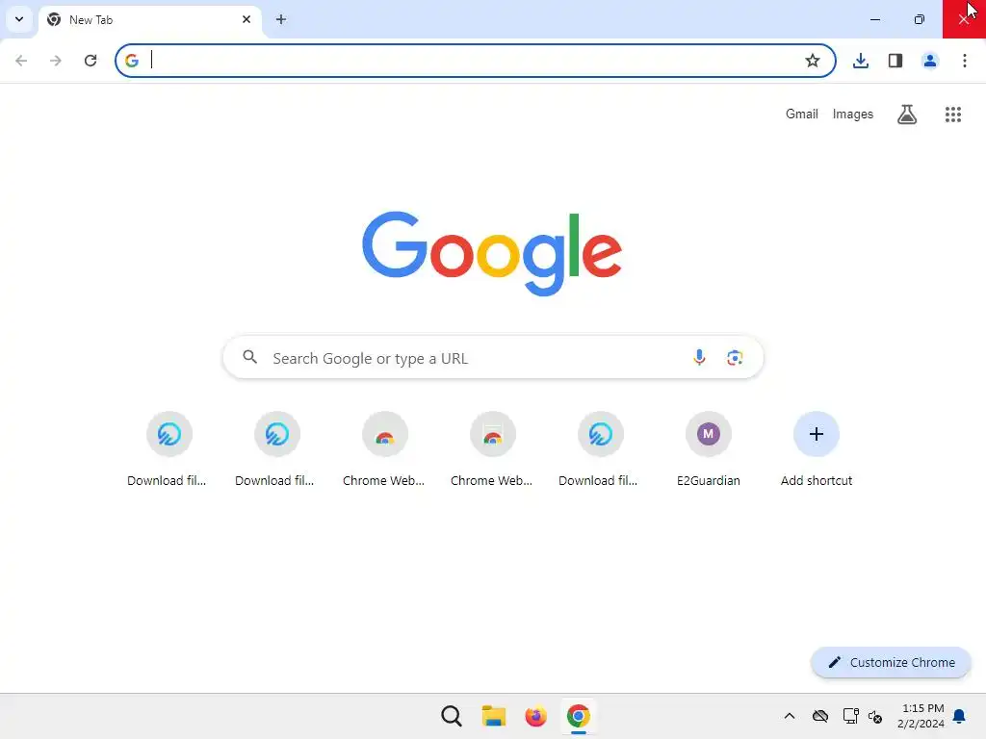Open the first Chrome Web... shortcut
This screenshot has height=739, width=986.
point(383,450)
